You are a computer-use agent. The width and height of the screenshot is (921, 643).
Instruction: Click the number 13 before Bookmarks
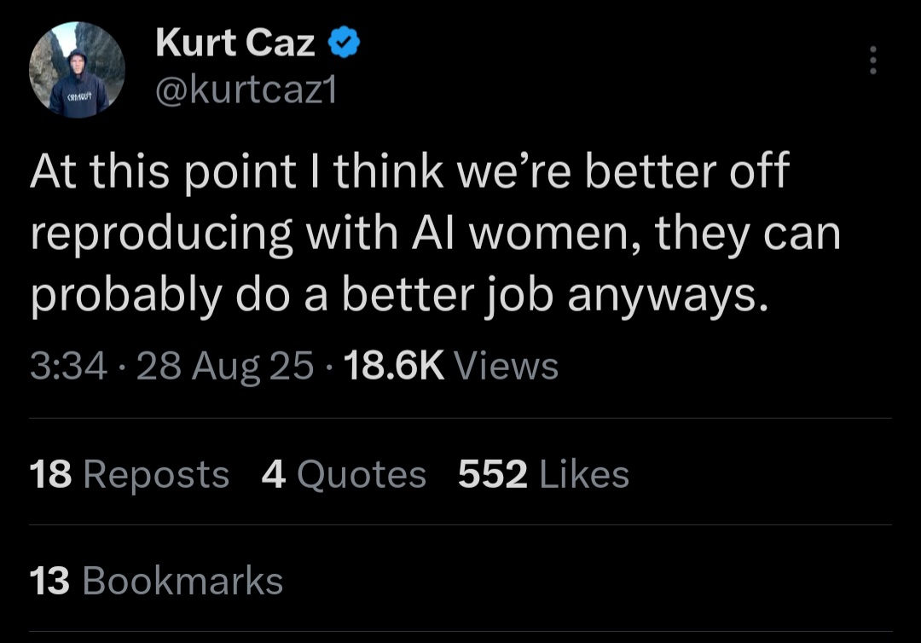coord(49,582)
